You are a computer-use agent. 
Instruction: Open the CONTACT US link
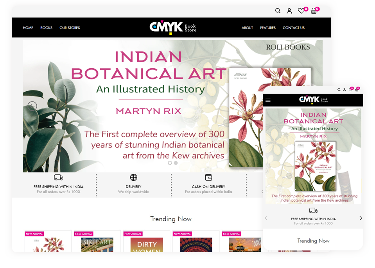tap(293, 28)
